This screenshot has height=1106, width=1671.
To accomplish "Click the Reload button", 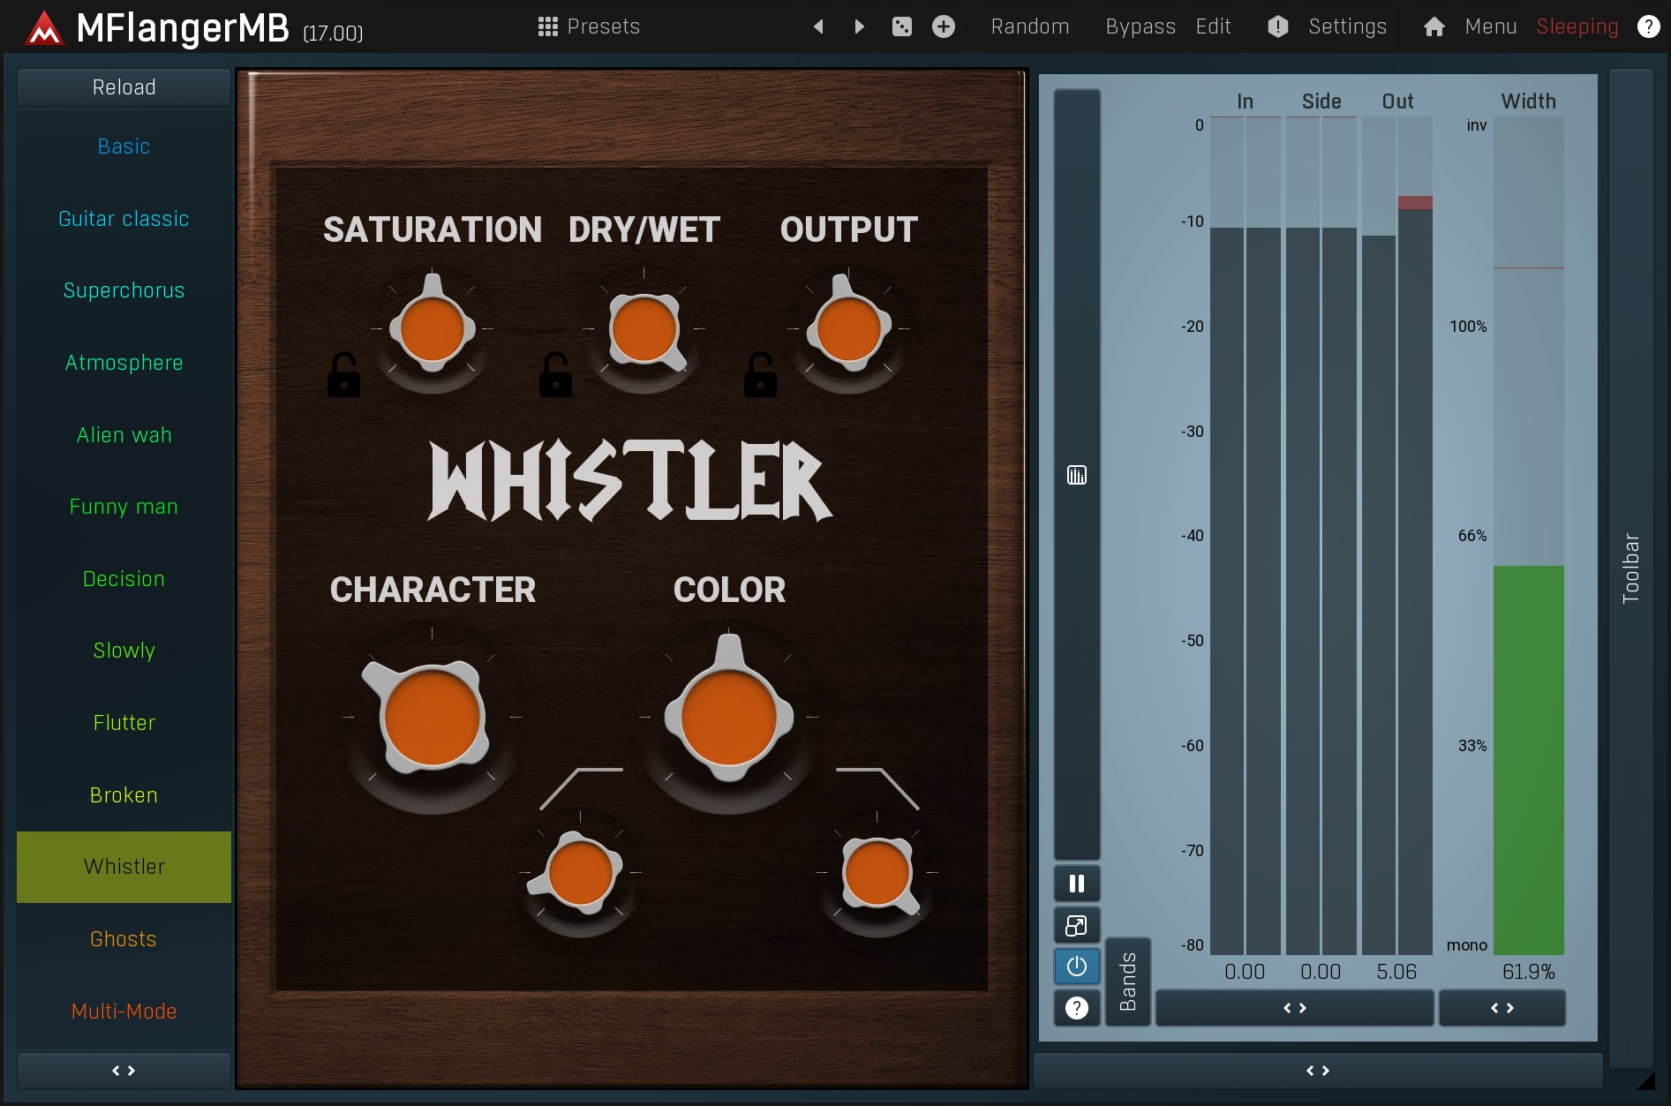I will coord(124,87).
